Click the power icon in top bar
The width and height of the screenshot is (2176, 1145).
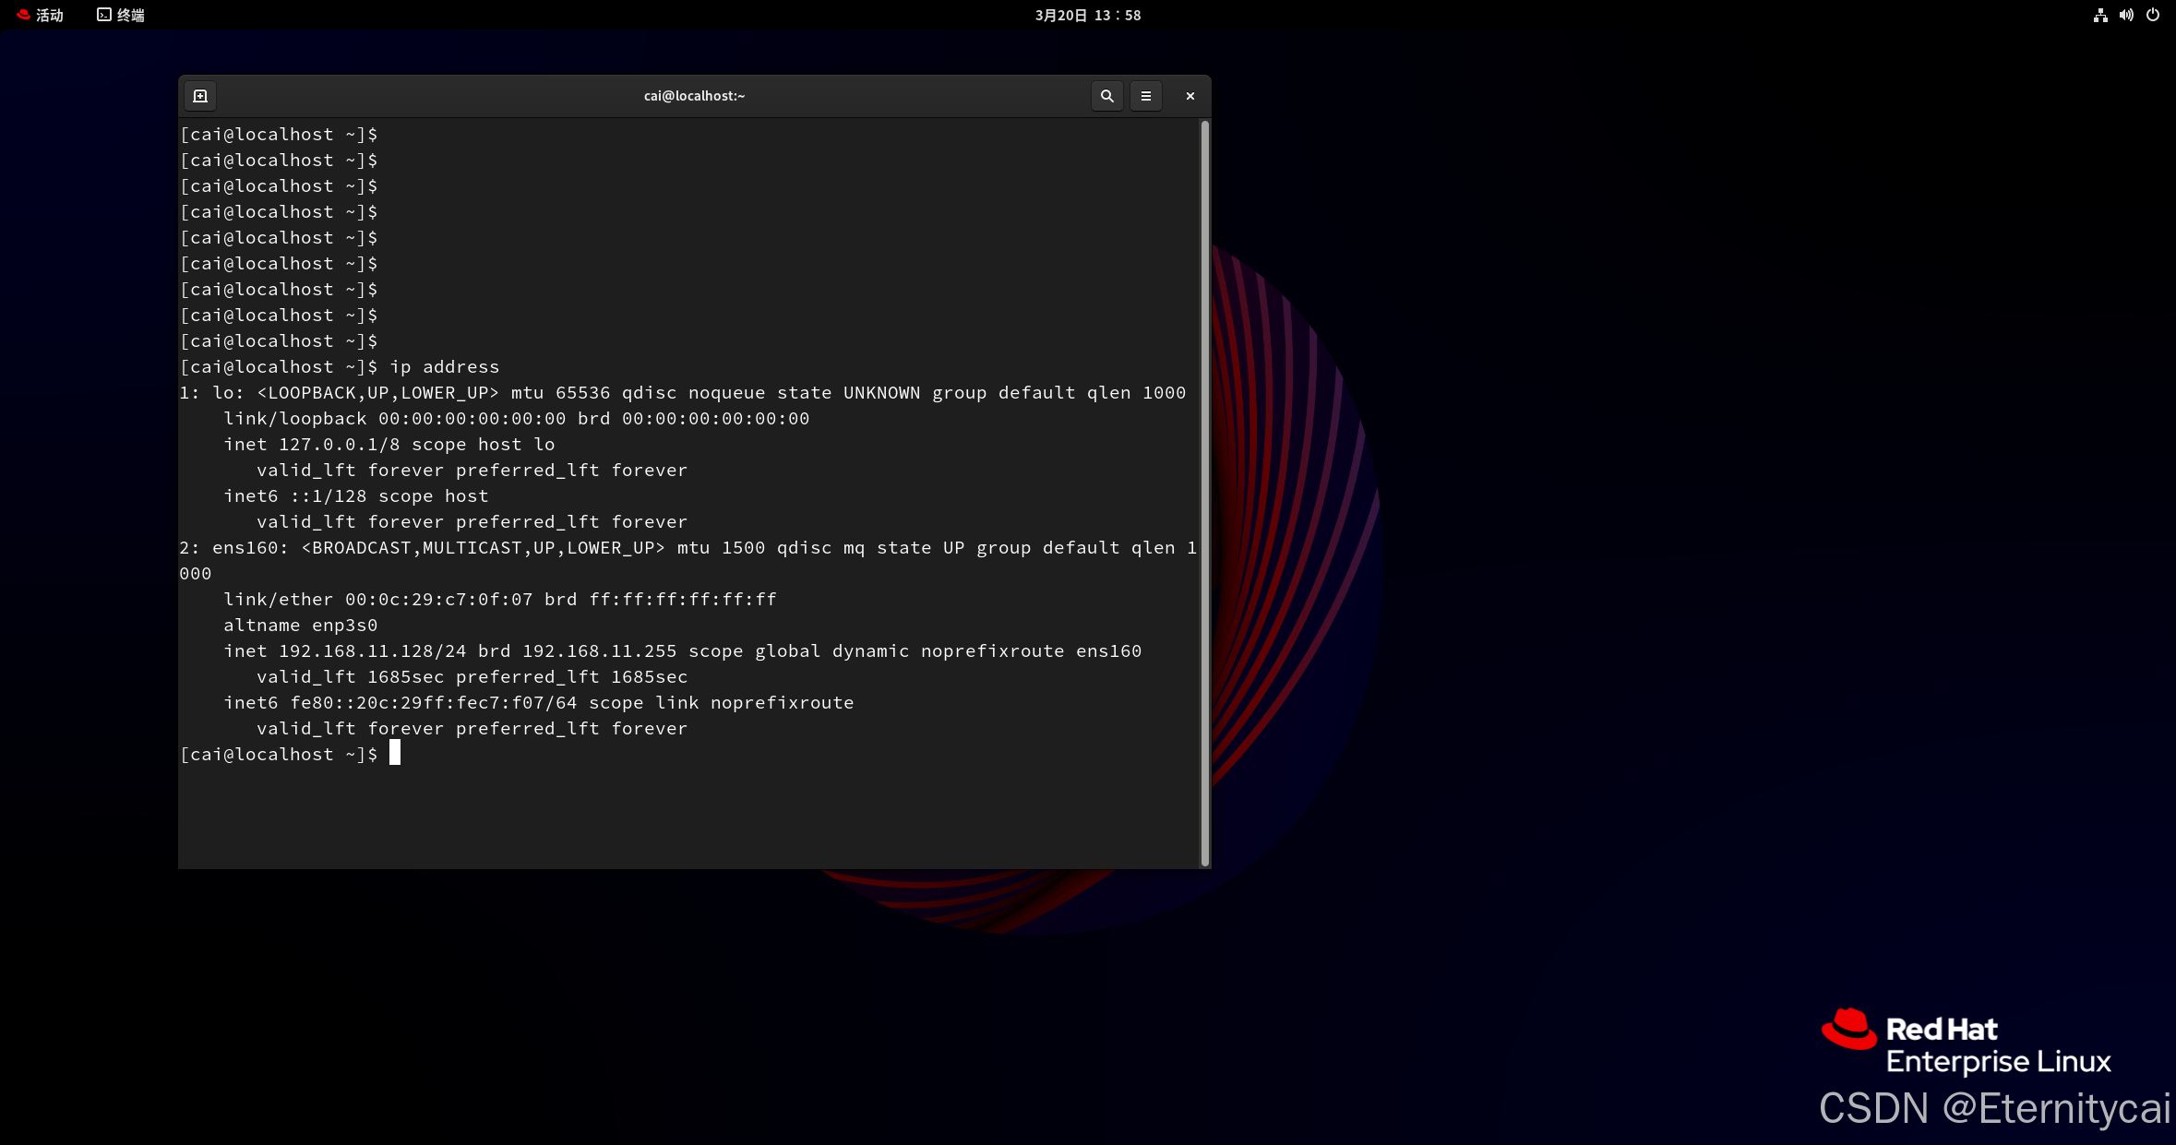(x=2153, y=15)
